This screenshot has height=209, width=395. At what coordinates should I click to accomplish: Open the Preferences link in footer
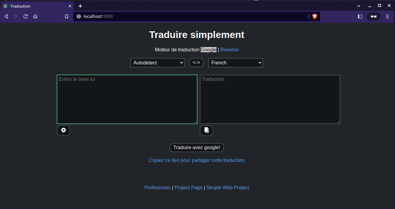pyautogui.click(x=158, y=188)
